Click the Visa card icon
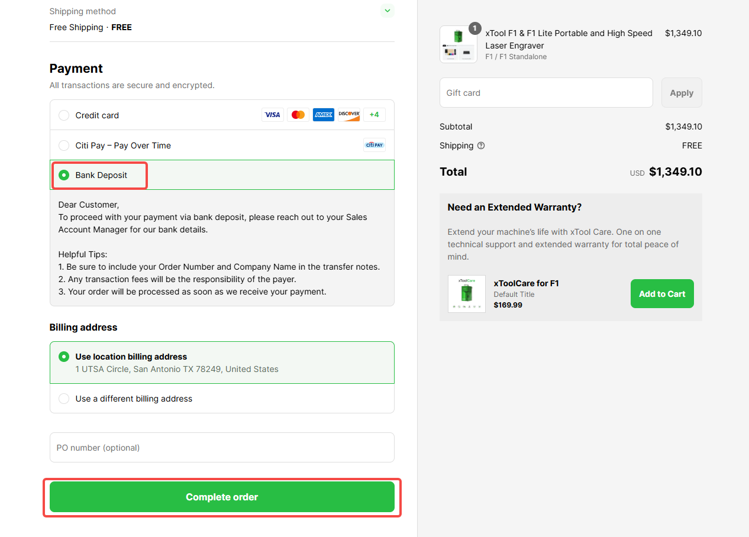 (273, 115)
